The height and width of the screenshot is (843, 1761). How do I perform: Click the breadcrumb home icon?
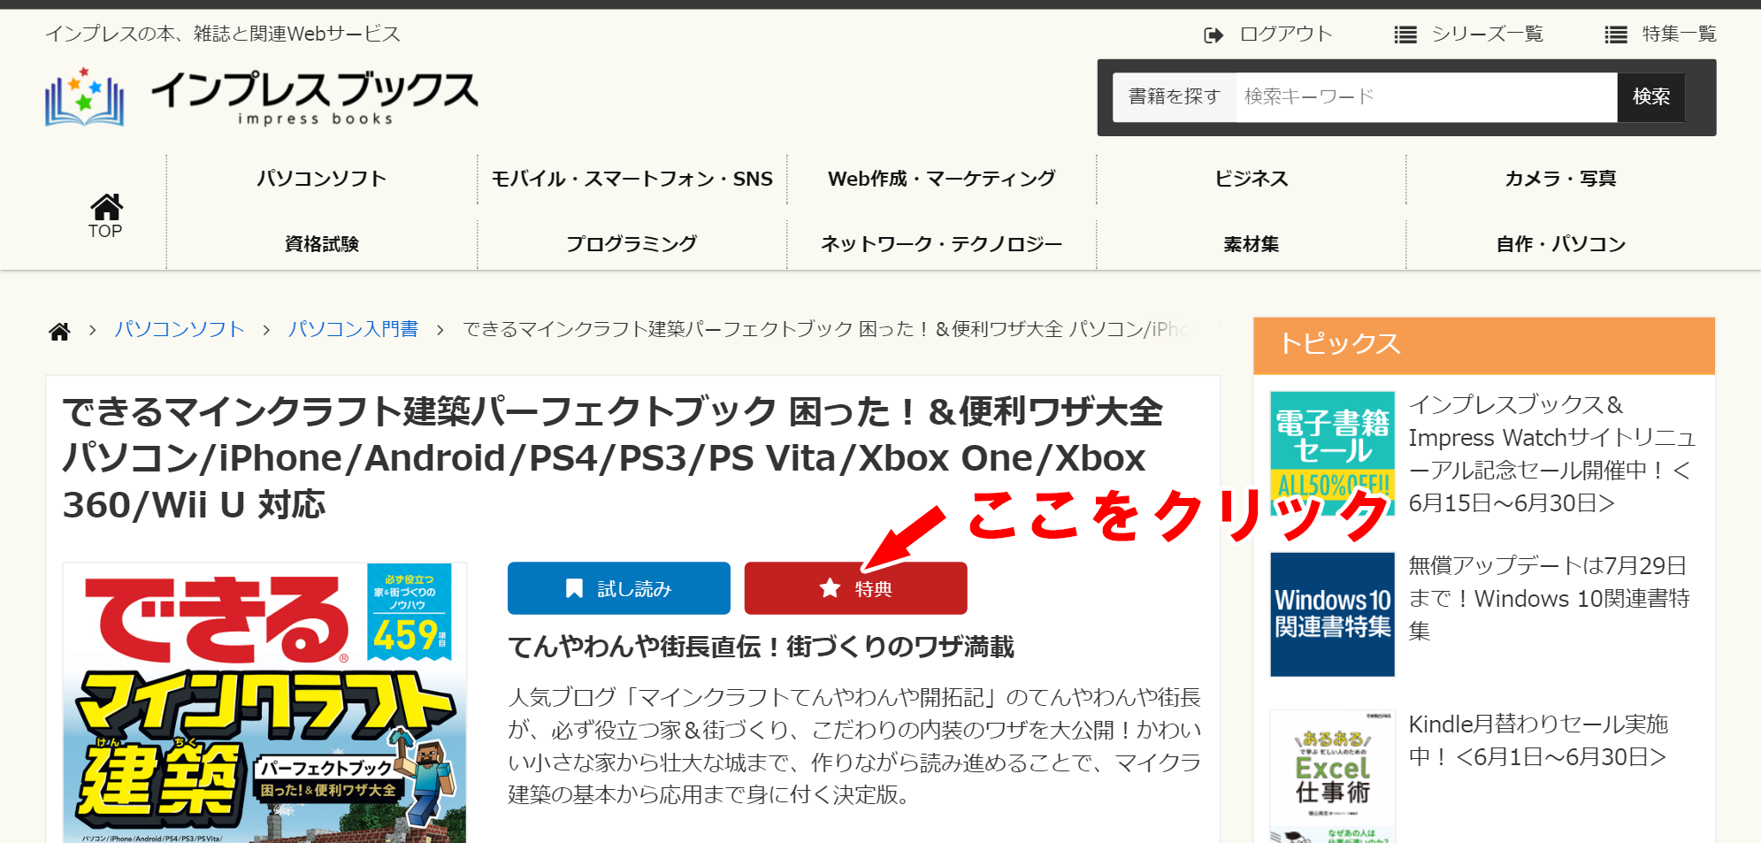pos(59,331)
